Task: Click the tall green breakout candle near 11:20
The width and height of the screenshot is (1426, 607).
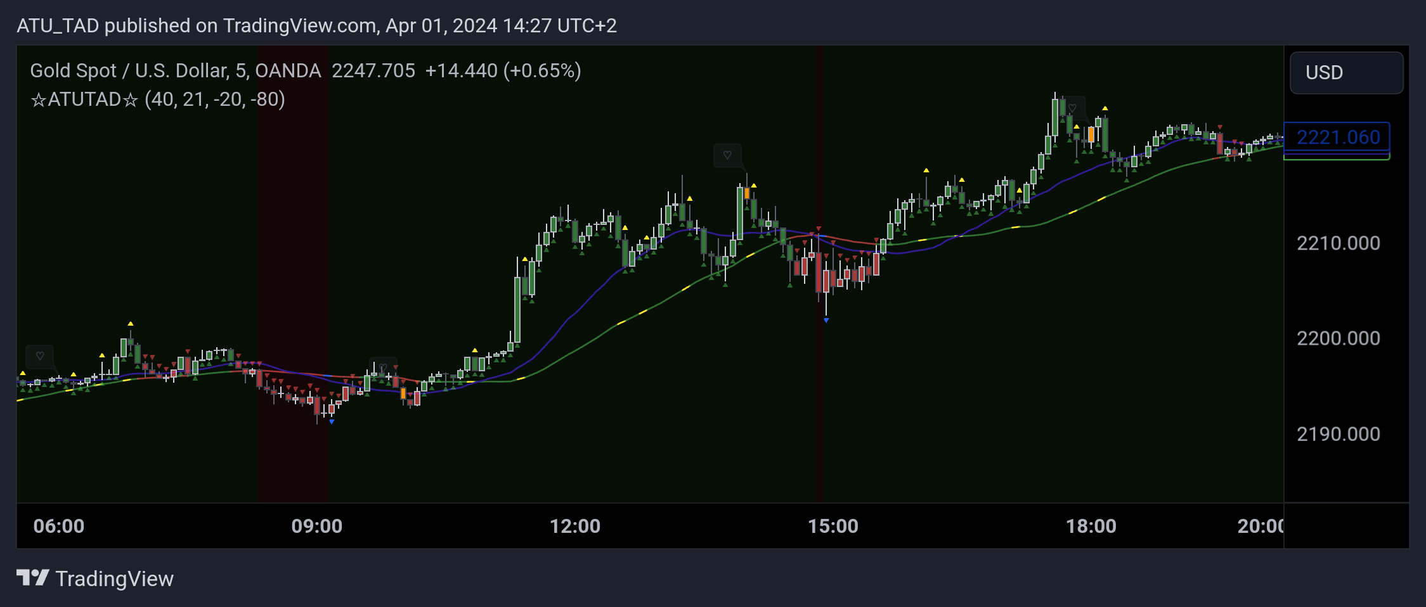Action: [517, 309]
